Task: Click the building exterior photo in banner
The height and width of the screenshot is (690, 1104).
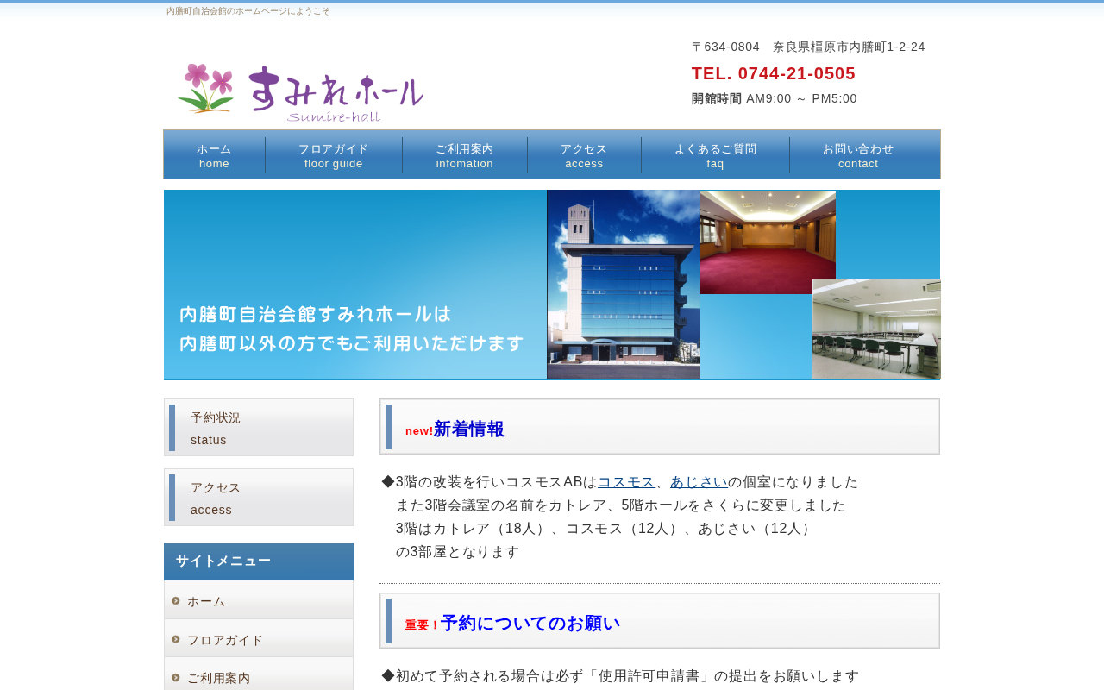Action: point(624,285)
